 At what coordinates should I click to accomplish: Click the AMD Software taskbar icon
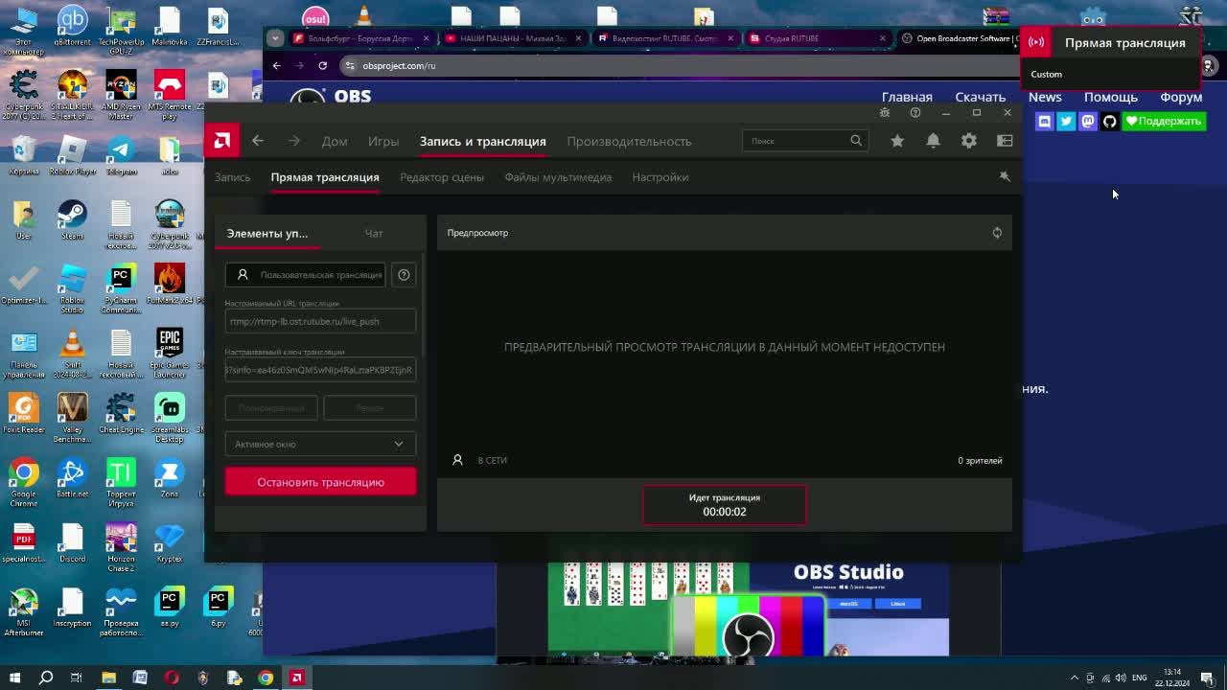coord(296,678)
